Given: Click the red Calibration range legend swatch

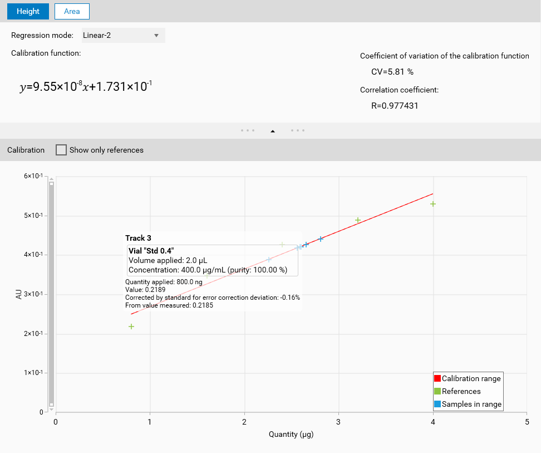Looking at the screenshot, I should coord(437,379).
